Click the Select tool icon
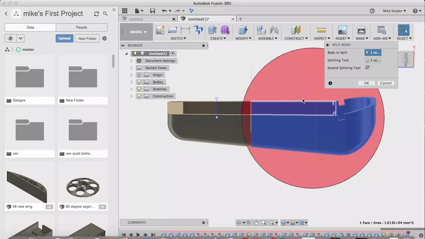 (404, 30)
